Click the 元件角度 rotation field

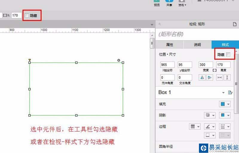coord(167,77)
